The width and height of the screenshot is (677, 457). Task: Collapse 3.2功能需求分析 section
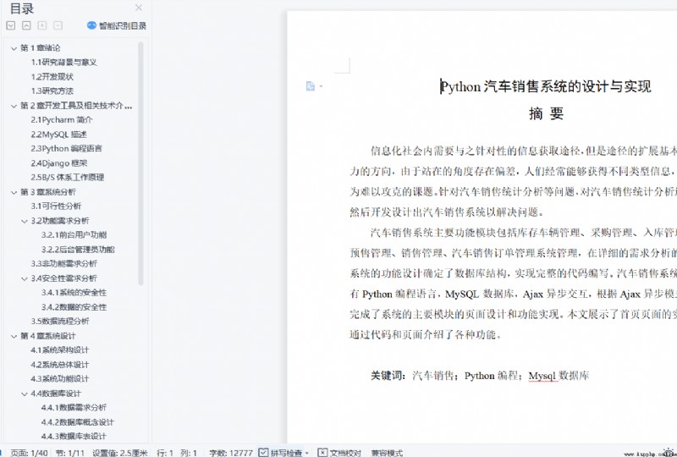25,221
